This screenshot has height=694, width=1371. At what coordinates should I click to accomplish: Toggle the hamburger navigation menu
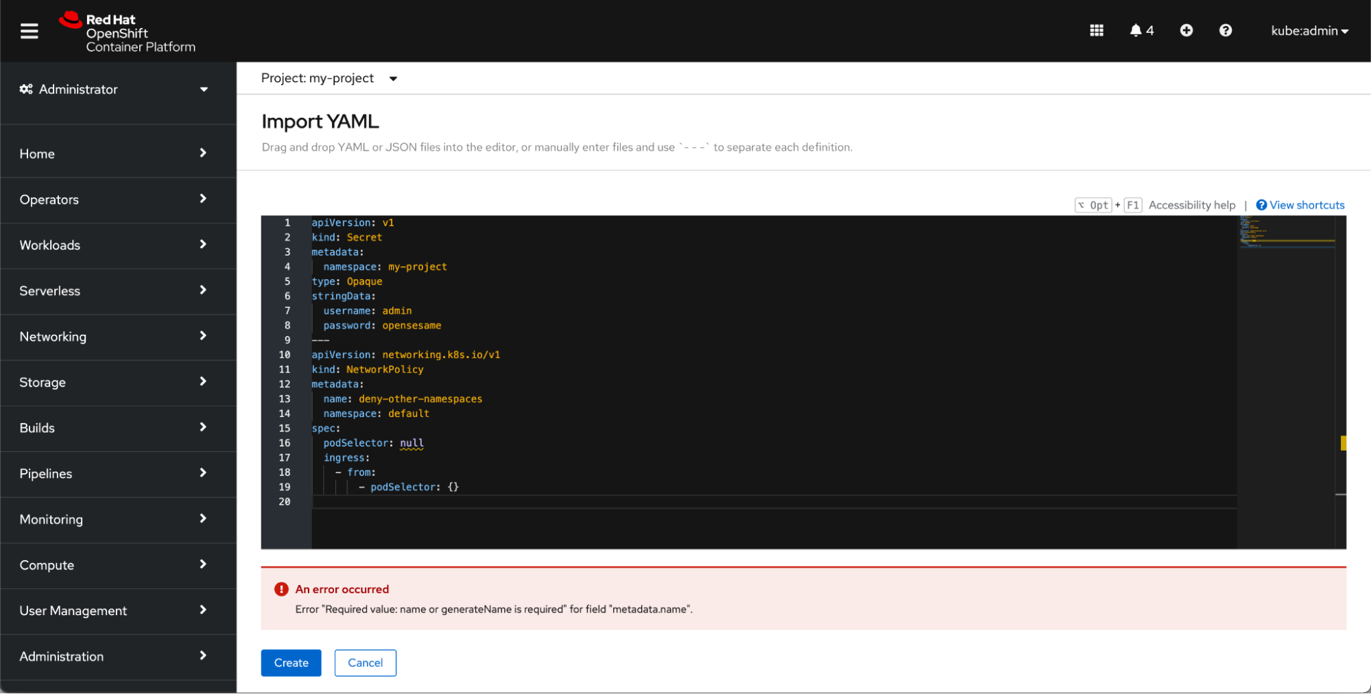click(29, 31)
